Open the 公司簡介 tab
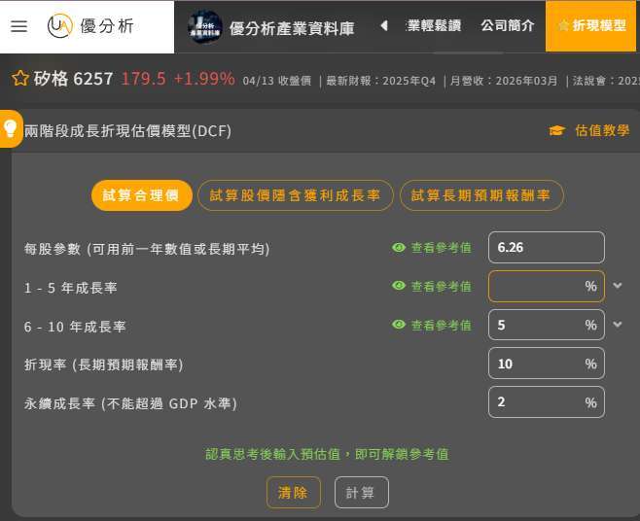 click(507, 26)
